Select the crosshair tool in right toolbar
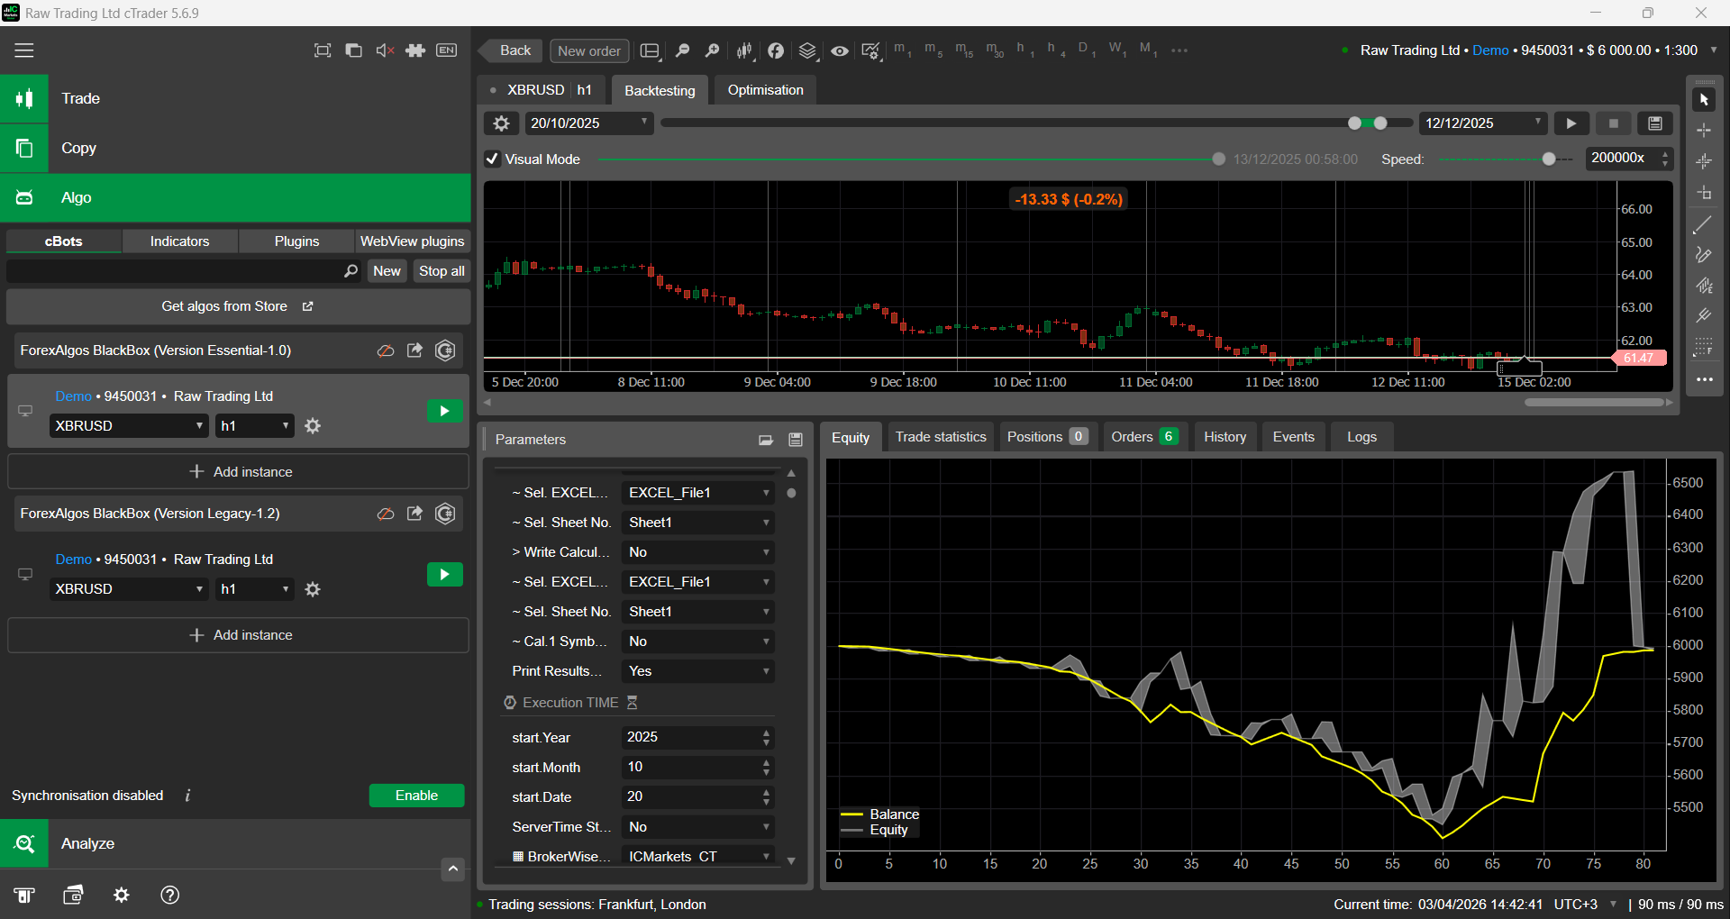 [x=1704, y=131]
